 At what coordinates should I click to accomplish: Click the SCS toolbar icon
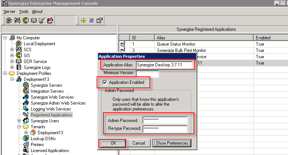tap(17, 20)
